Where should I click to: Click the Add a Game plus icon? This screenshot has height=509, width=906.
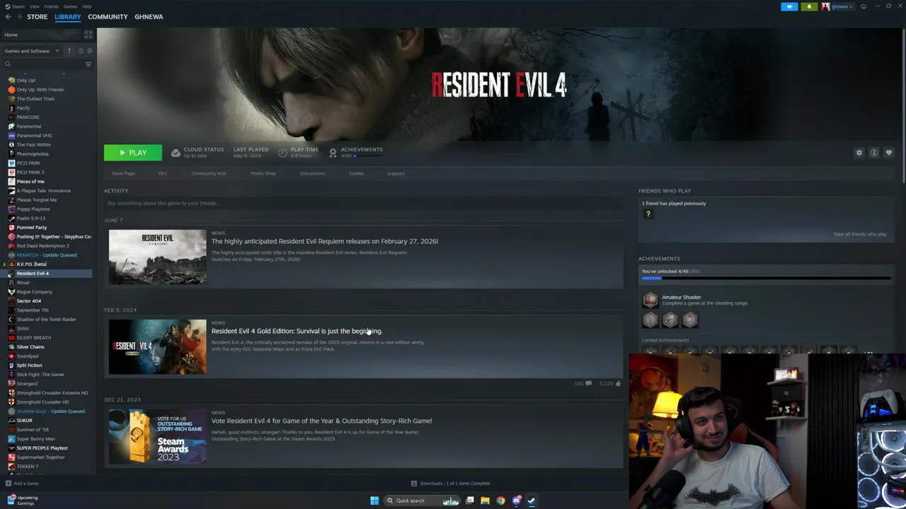click(x=8, y=484)
